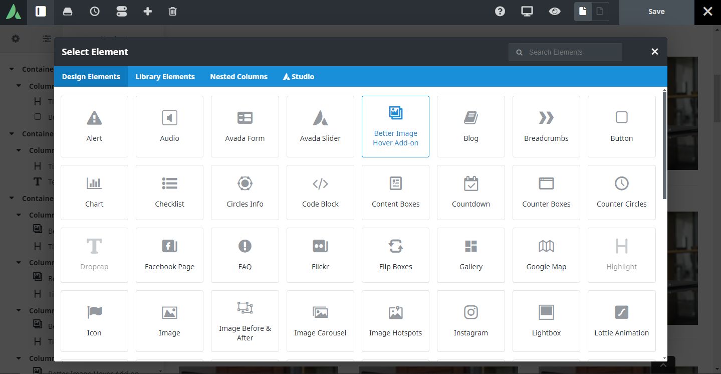The width and height of the screenshot is (721, 374).
Task: Switch to Studio tab
Action: pyautogui.click(x=299, y=77)
